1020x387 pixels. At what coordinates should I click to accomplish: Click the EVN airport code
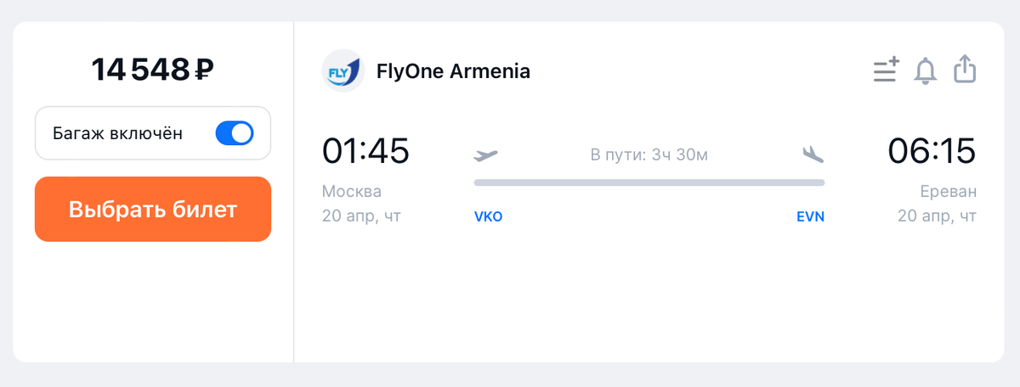(810, 217)
